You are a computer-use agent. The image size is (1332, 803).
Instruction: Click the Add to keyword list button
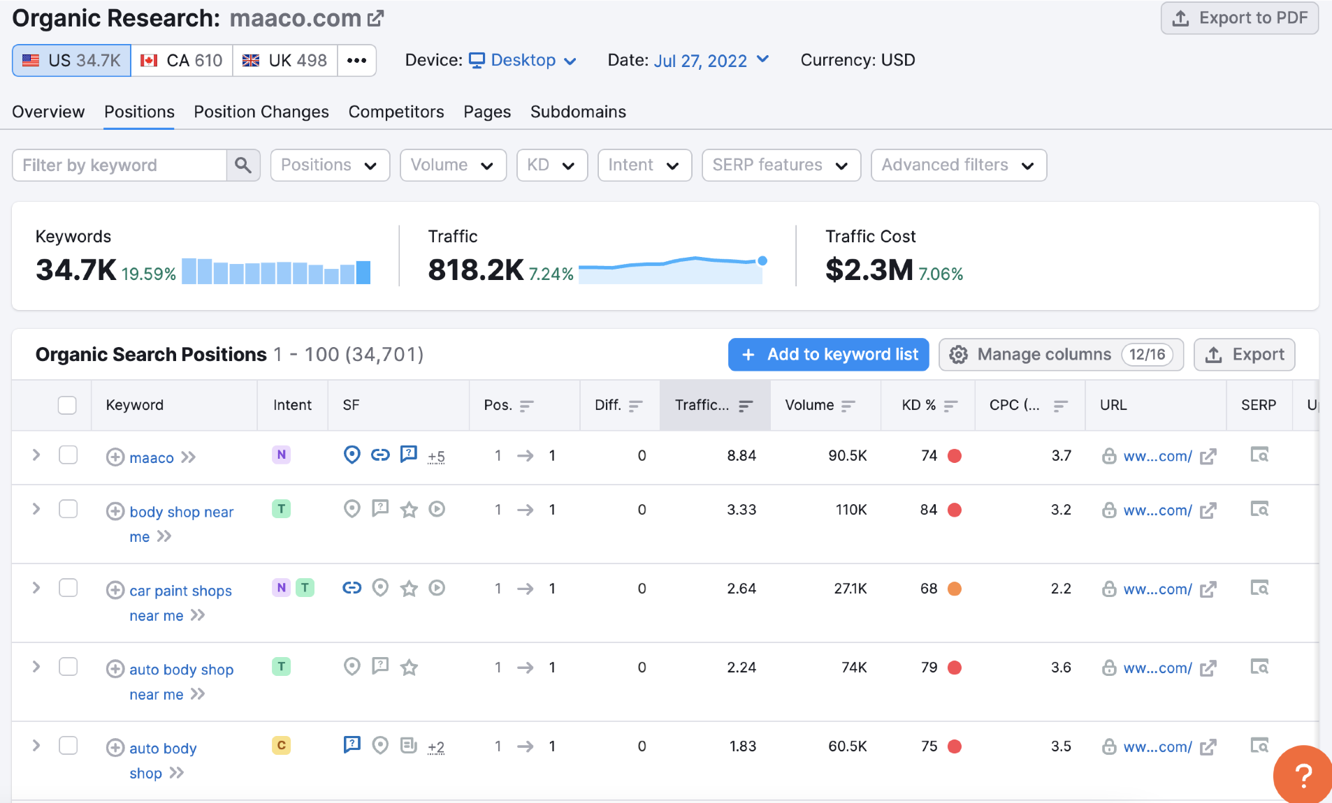pyautogui.click(x=828, y=355)
